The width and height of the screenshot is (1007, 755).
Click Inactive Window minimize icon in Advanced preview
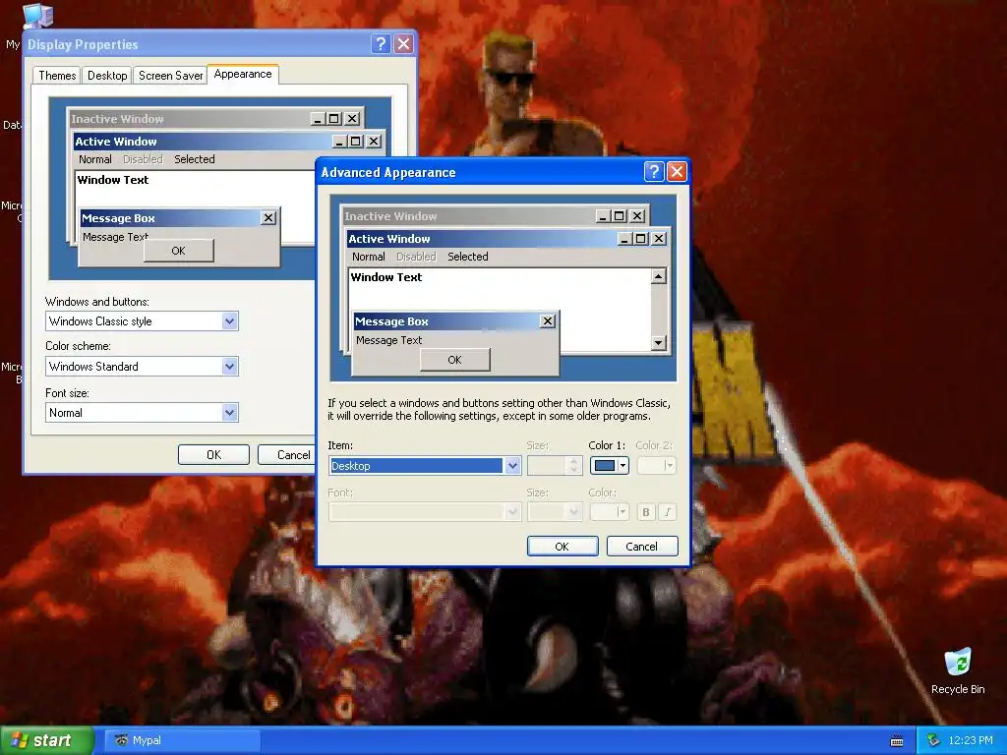[603, 216]
